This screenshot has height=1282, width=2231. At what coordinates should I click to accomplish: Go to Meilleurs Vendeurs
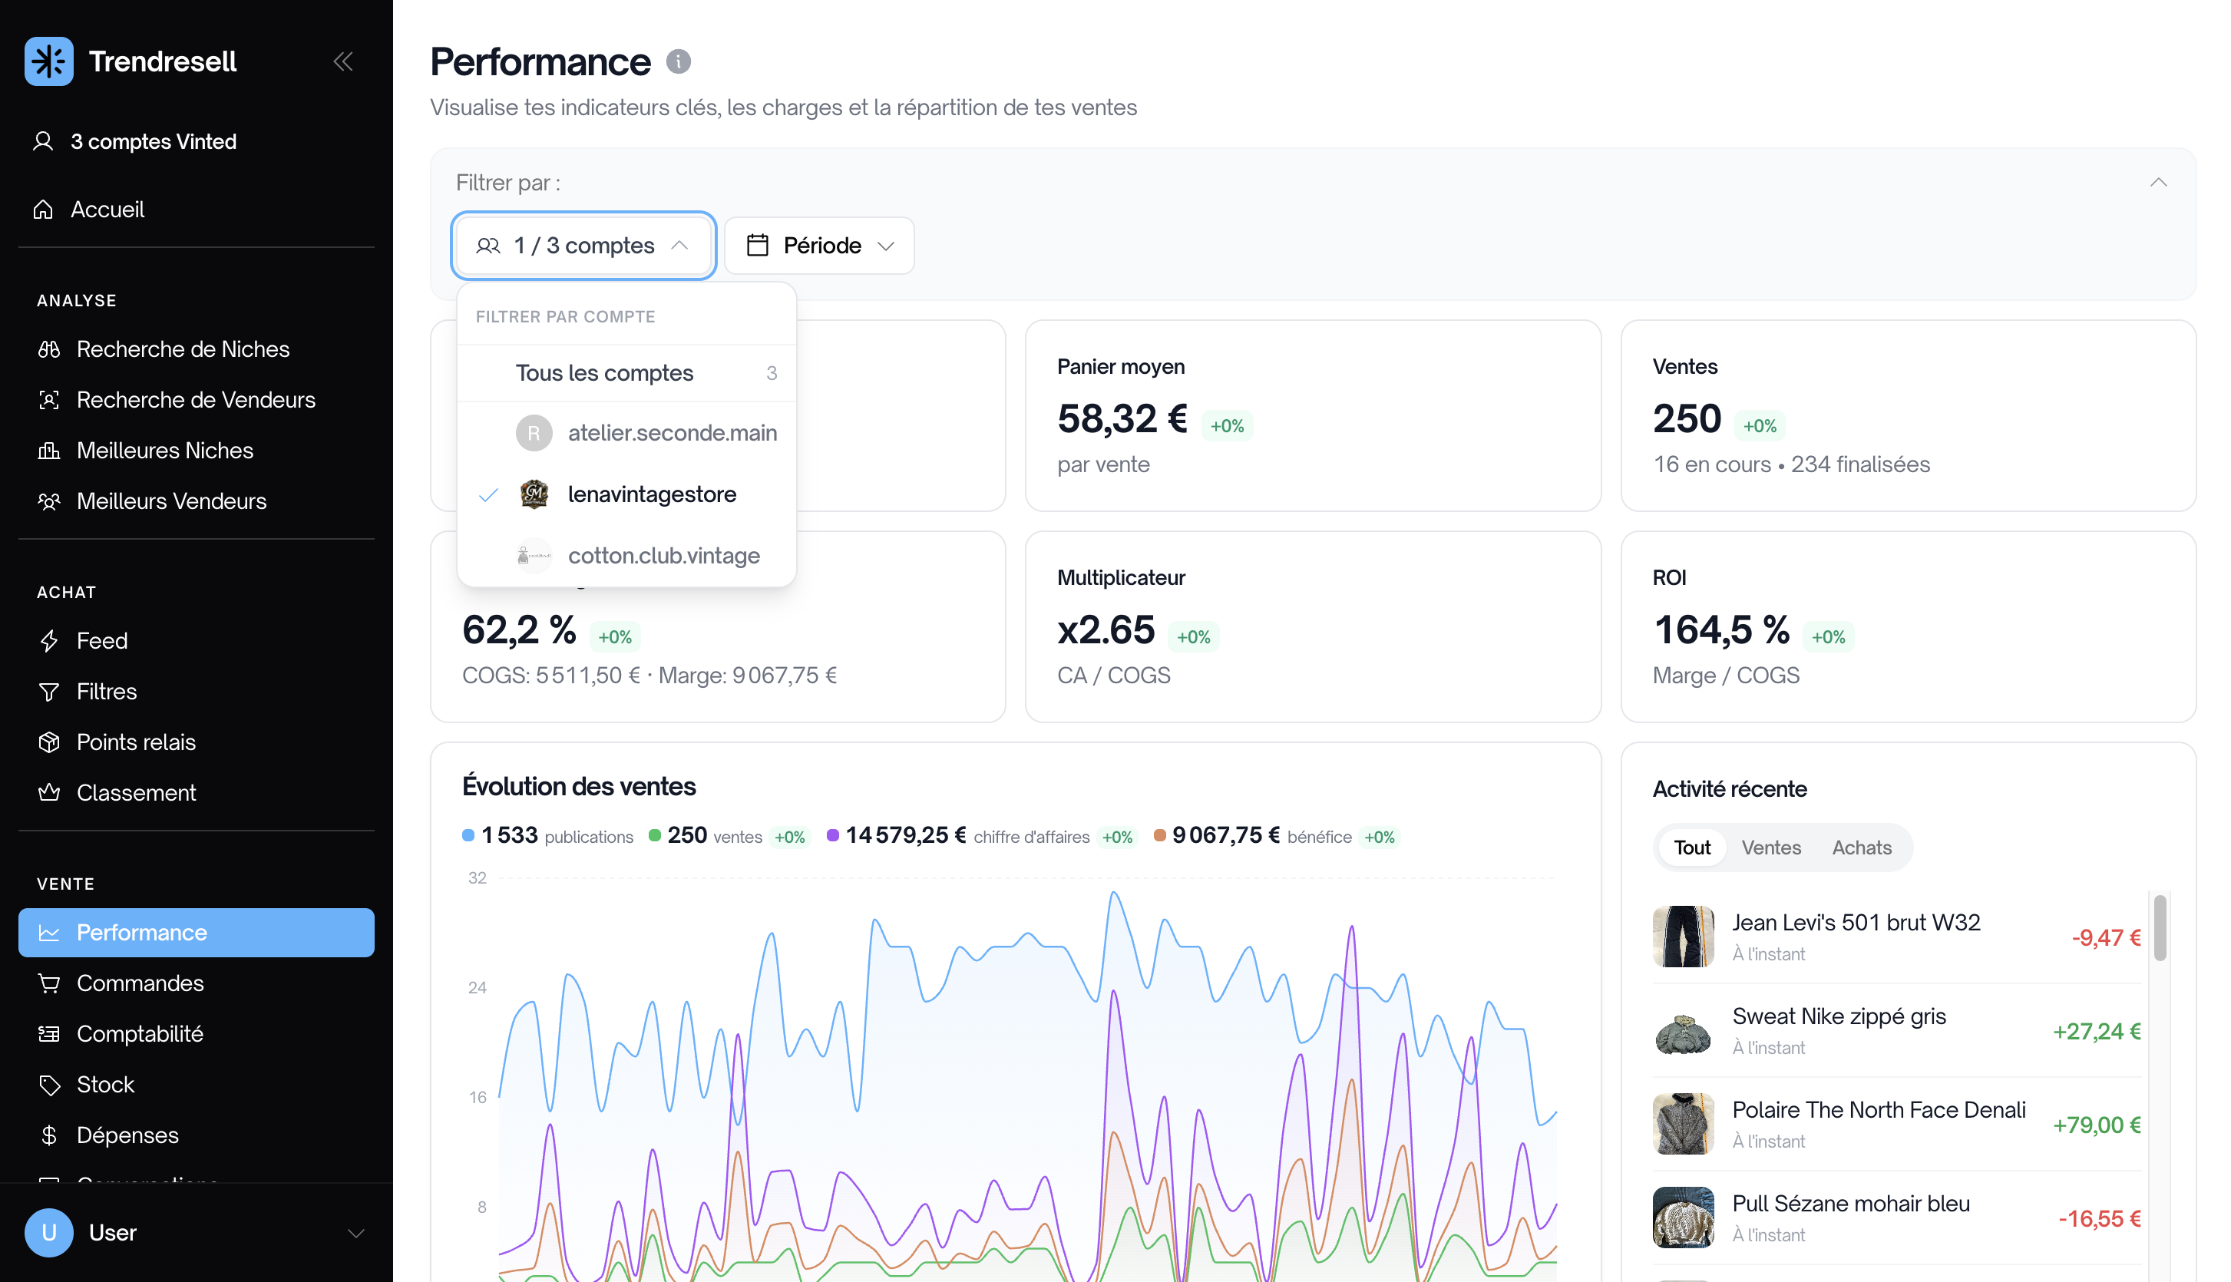tap(196, 501)
